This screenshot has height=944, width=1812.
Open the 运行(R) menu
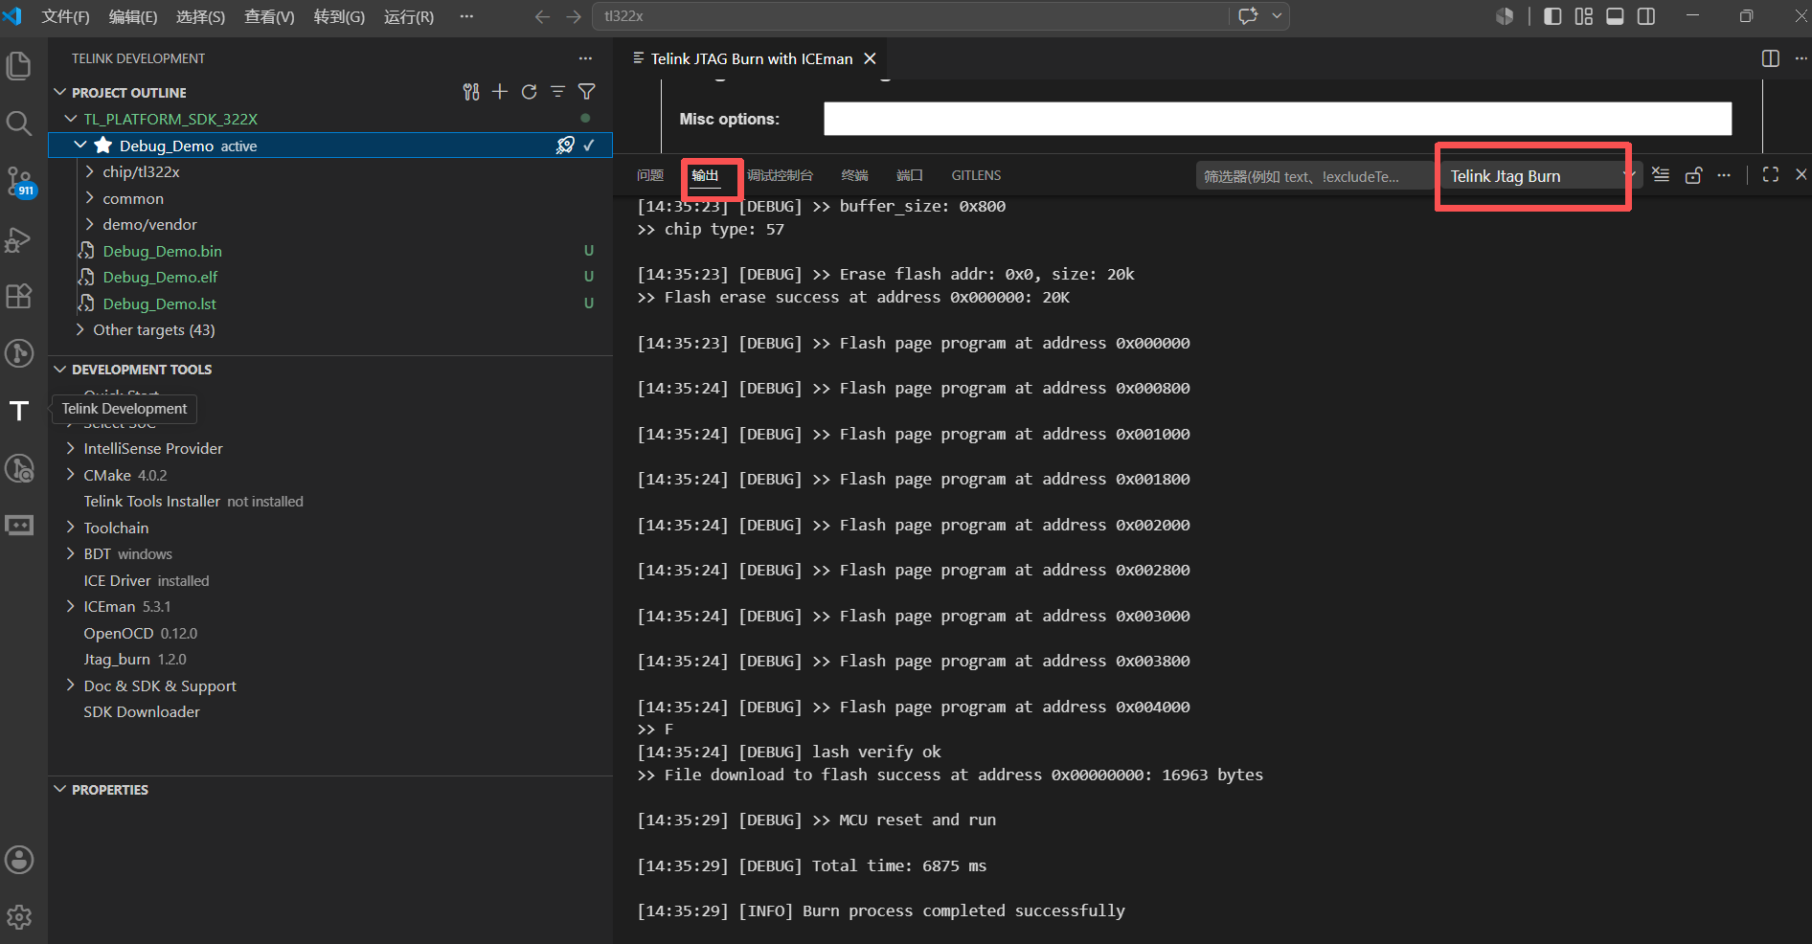(409, 16)
